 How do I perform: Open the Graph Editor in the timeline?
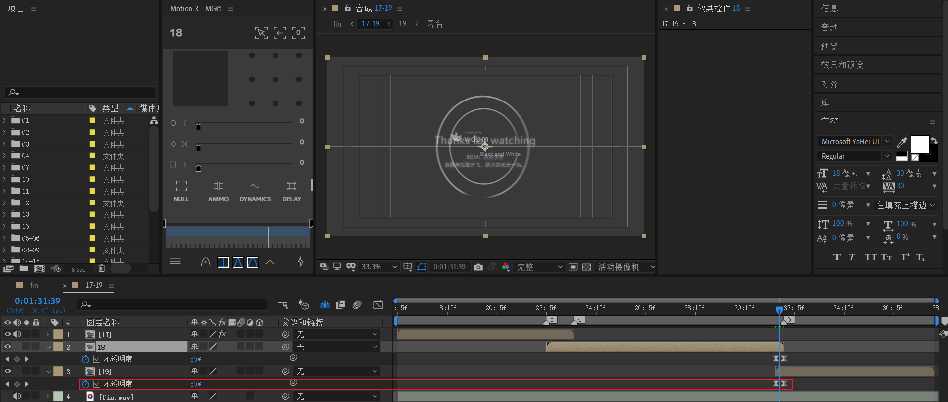pyautogui.click(x=378, y=304)
